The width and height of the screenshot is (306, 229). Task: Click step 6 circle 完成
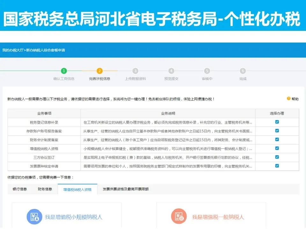click(x=243, y=71)
